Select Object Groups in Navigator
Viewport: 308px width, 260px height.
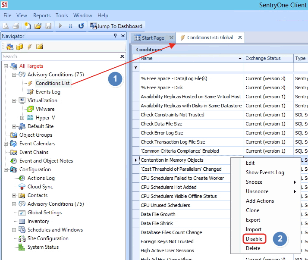(36, 135)
